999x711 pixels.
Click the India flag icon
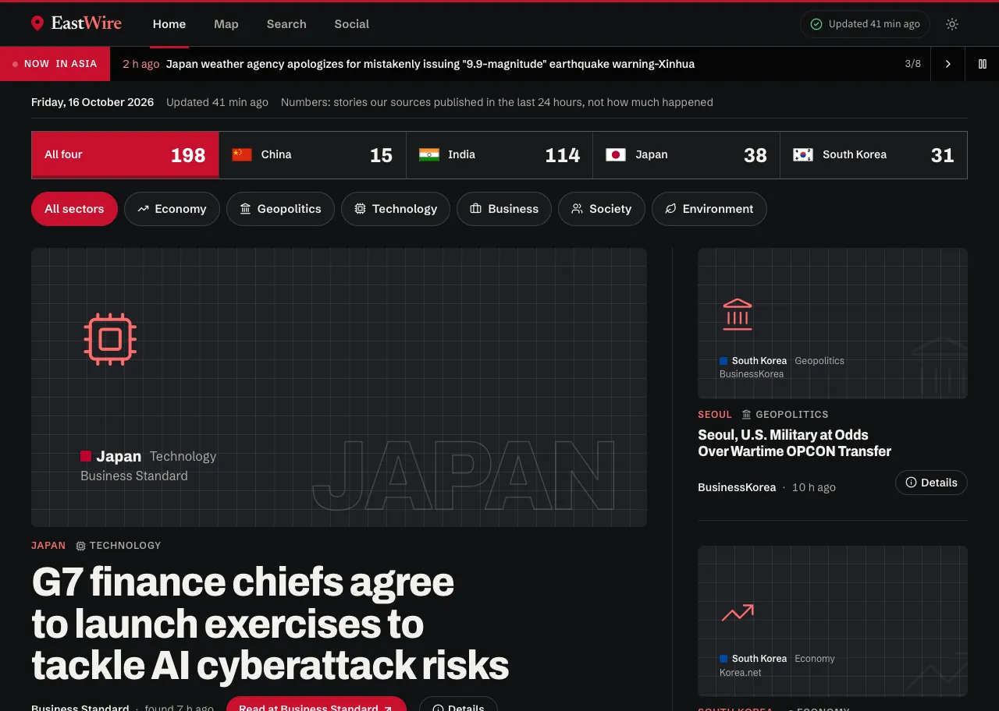pos(429,154)
